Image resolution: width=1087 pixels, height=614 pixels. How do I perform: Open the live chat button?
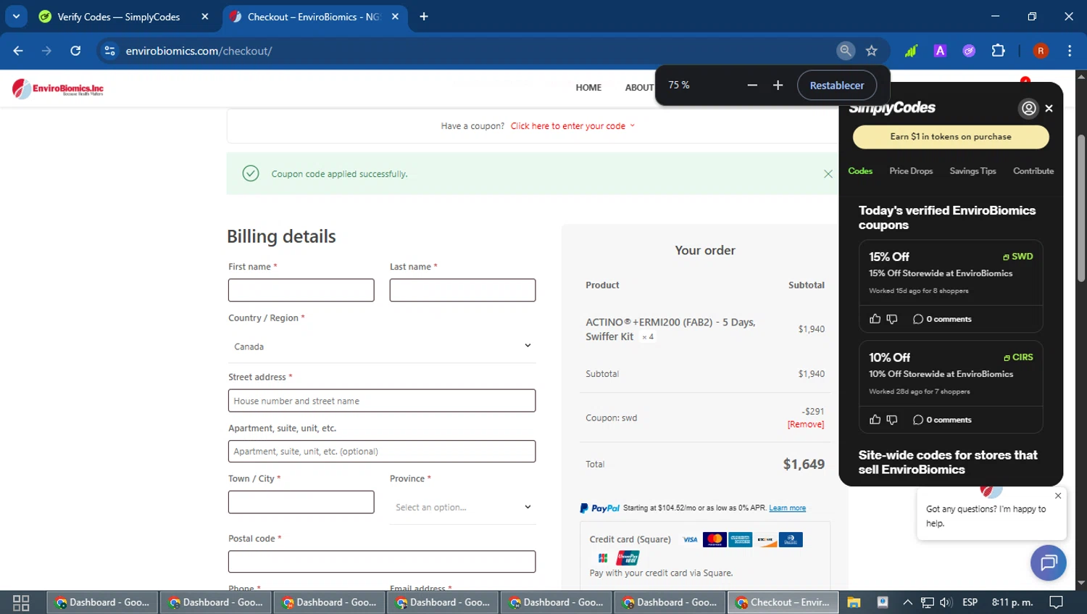(1048, 563)
